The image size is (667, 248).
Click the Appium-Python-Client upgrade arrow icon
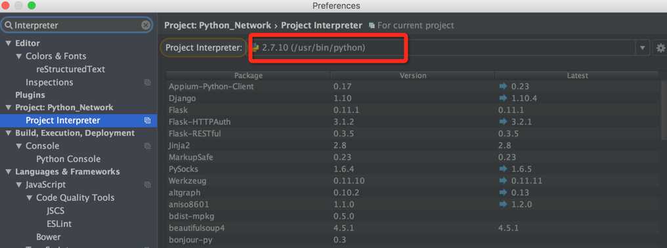click(504, 87)
